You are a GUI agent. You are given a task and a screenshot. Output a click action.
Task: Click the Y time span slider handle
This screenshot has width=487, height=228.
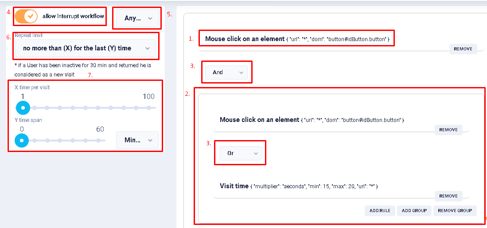tap(22, 141)
